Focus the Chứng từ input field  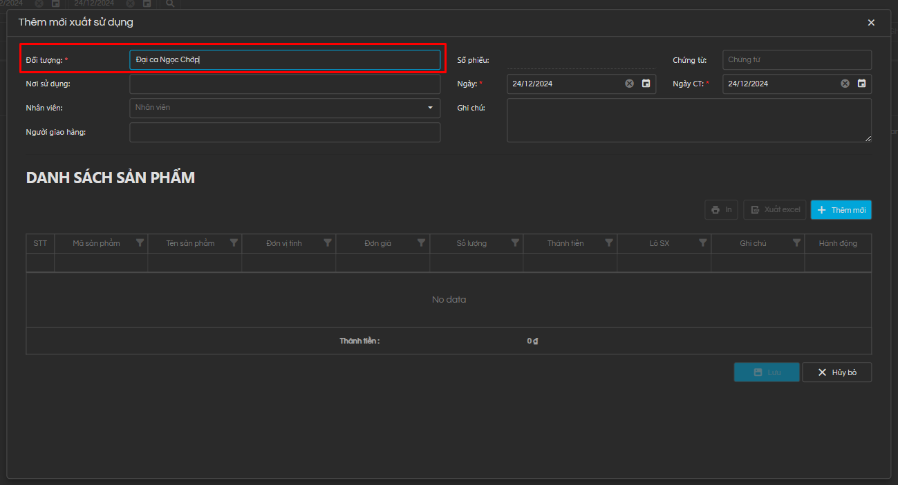(796, 60)
